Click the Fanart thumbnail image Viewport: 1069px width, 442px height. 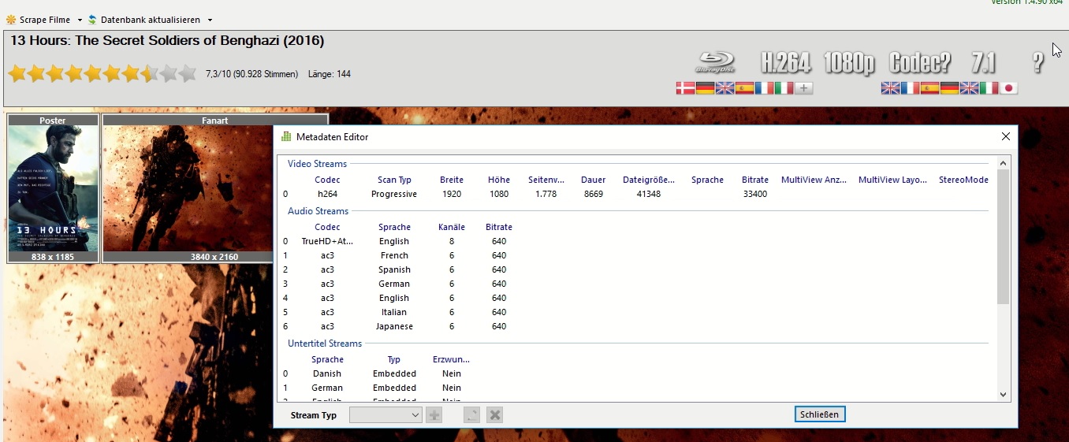(214, 188)
